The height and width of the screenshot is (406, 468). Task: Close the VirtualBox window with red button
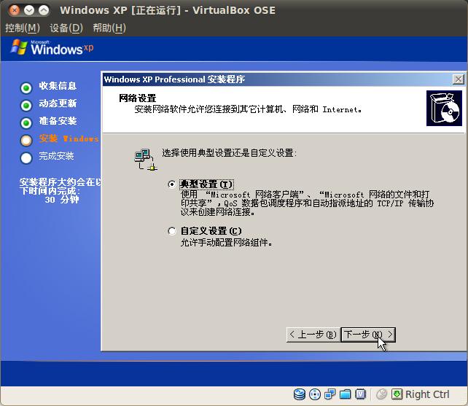pyautogui.click(x=14, y=10)
